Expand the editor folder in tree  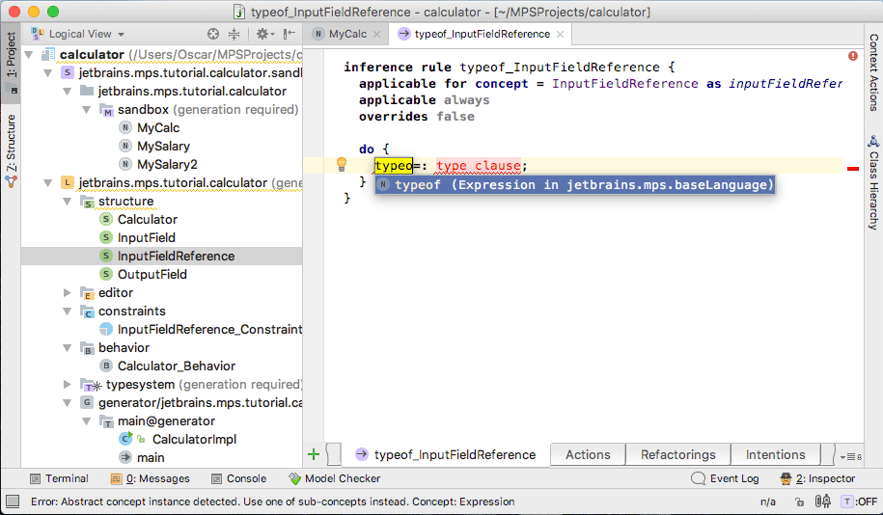click(68, 293)
